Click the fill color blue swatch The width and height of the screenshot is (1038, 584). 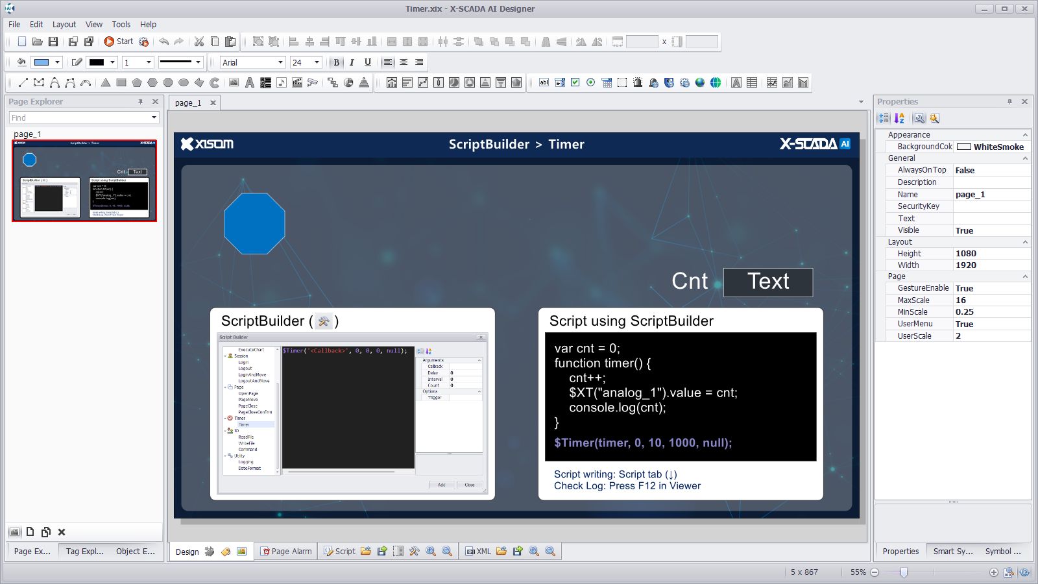point(42,62)
